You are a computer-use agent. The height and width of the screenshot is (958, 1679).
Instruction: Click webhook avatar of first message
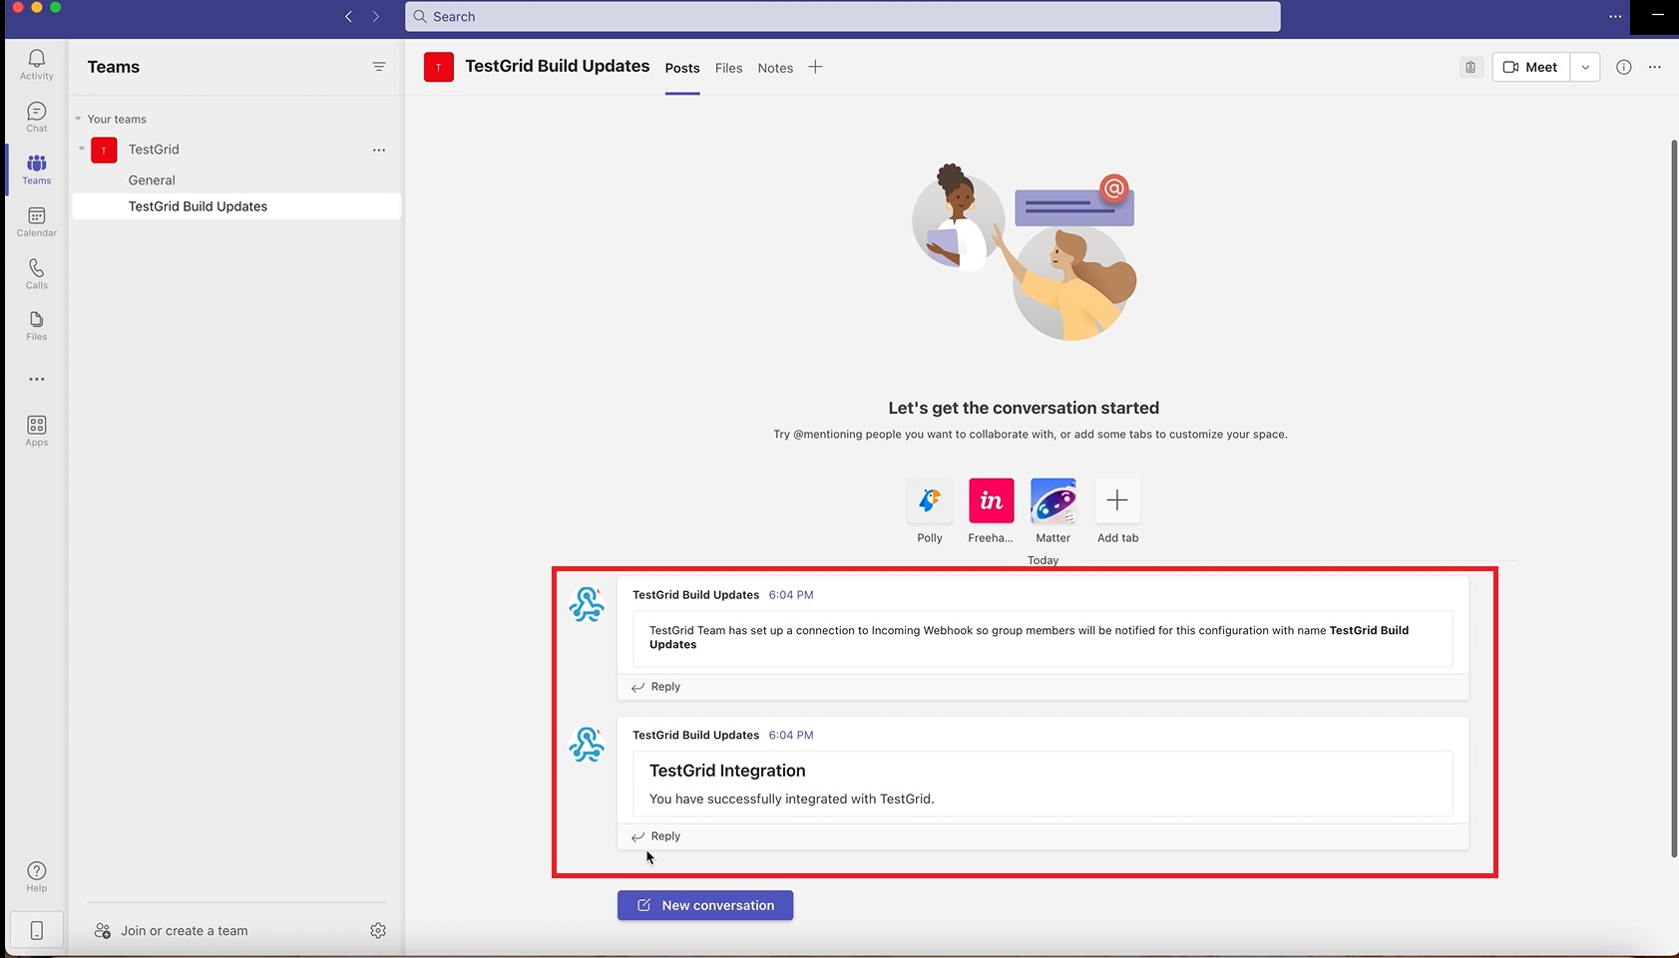(x=587, y=604)
